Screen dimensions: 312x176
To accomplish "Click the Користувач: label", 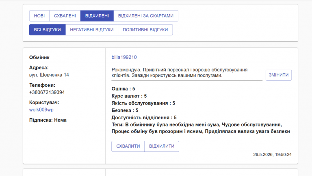I will (x=44, y=103).
